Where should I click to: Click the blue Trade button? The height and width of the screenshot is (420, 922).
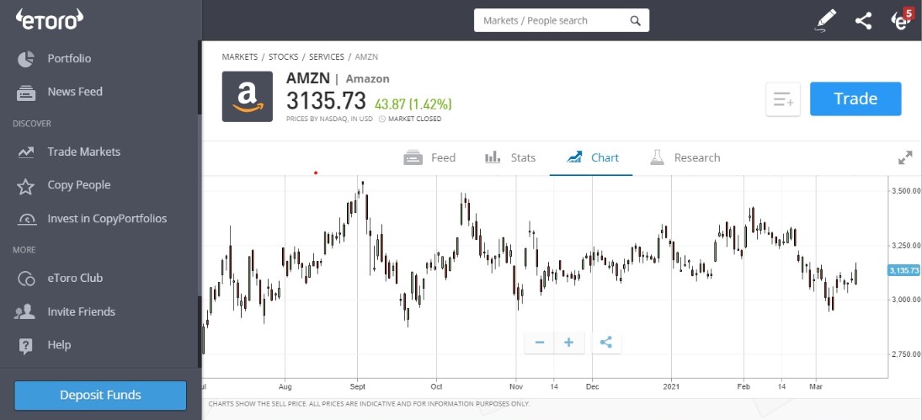[855, 98]
